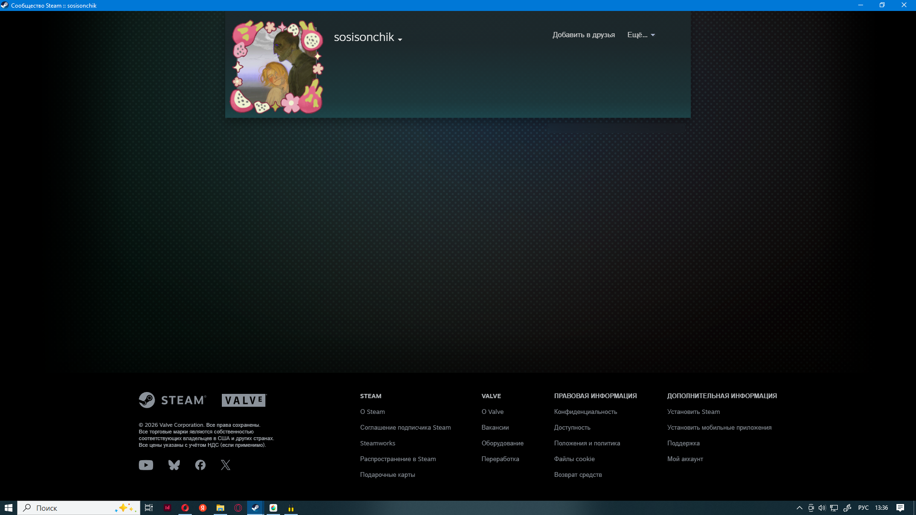
Task: Open "Распространение в Steam" link
Action: pyautogui.click(x=398, y=459)
